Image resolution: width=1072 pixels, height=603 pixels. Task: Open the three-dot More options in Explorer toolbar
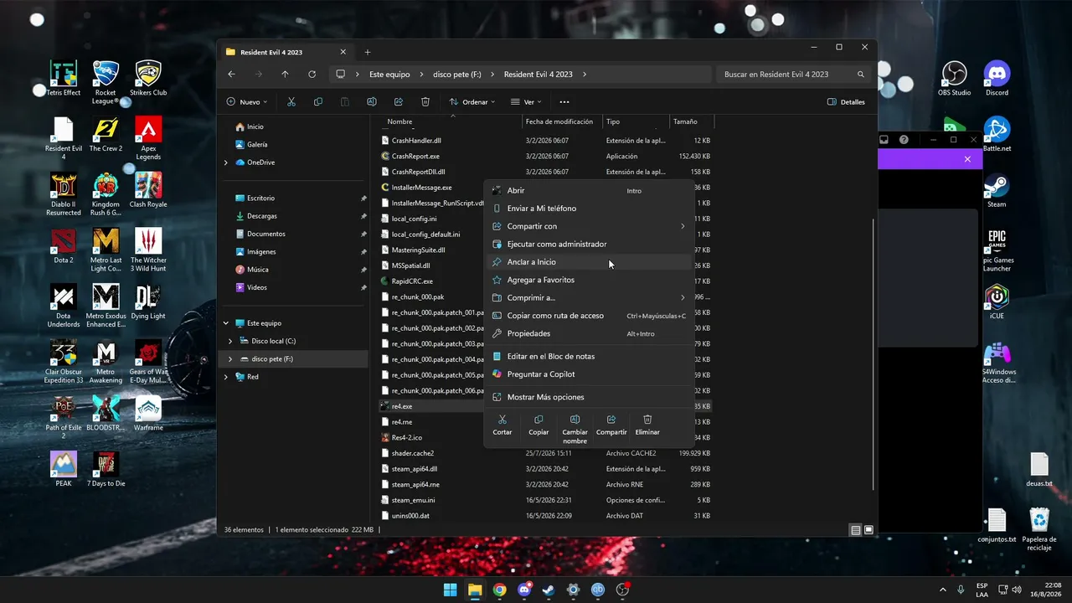(x=564, y=102)
